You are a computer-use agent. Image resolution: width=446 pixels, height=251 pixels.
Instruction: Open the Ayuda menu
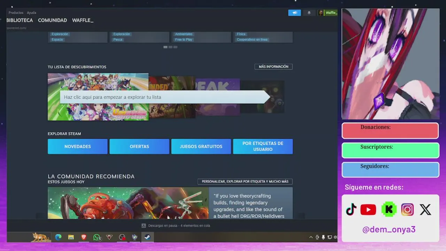point(31,13)
